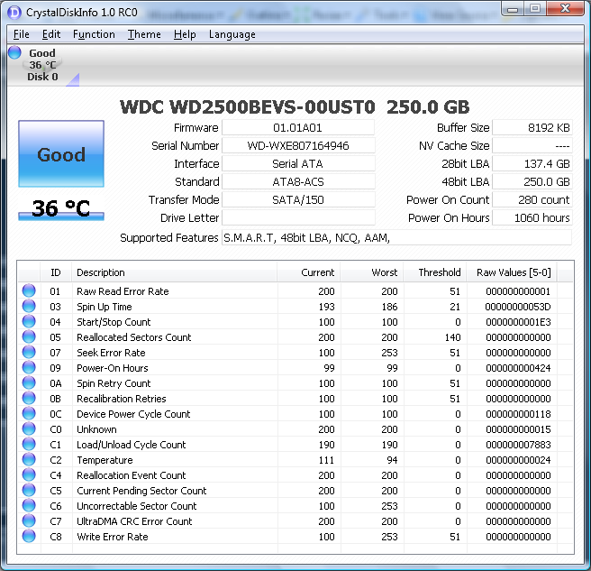This screenshot has height=571, width=591.
Task: Click the Power On Count value 280 count
Action: (532, 199)
